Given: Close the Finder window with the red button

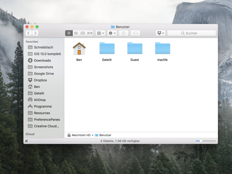Looking at the screenshot, I should (27, 27).
